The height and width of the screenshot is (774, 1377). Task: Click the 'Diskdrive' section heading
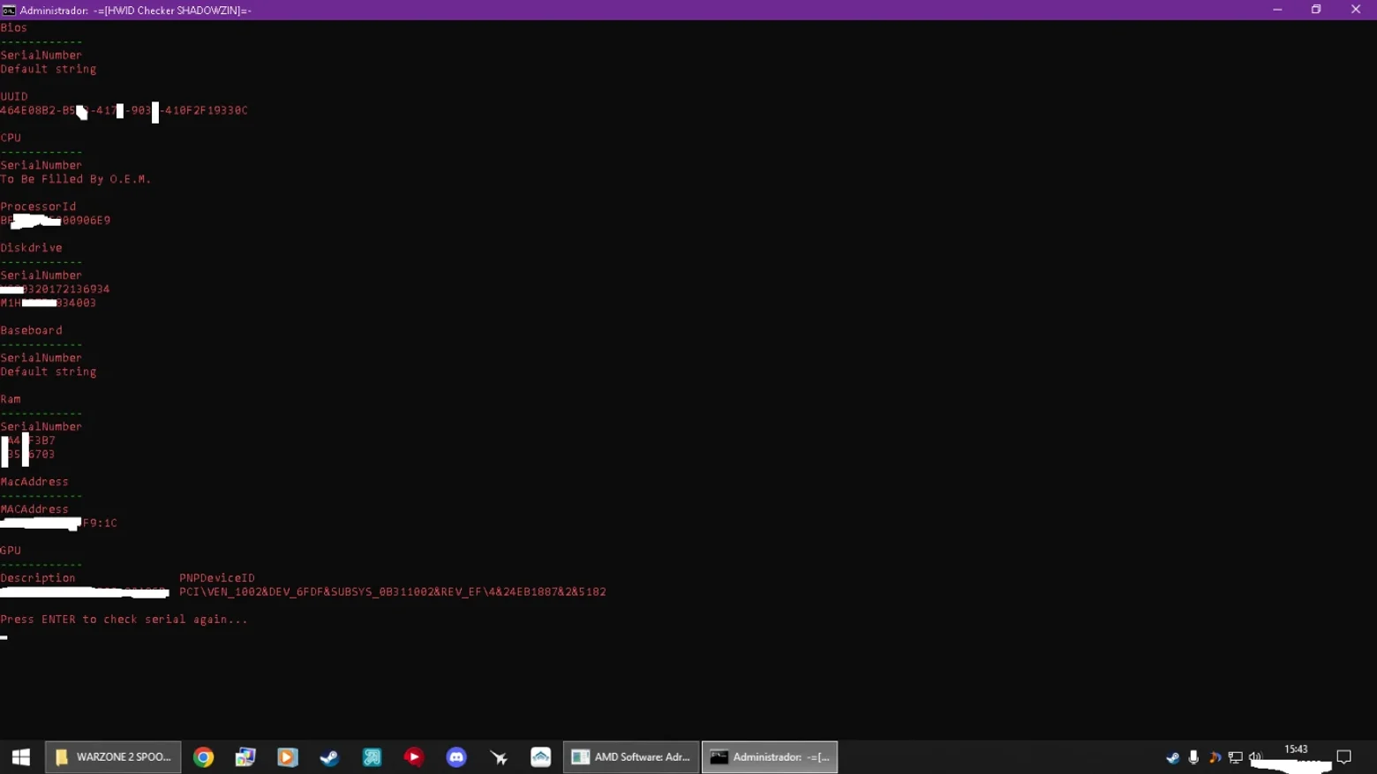(x=31, y=248)
